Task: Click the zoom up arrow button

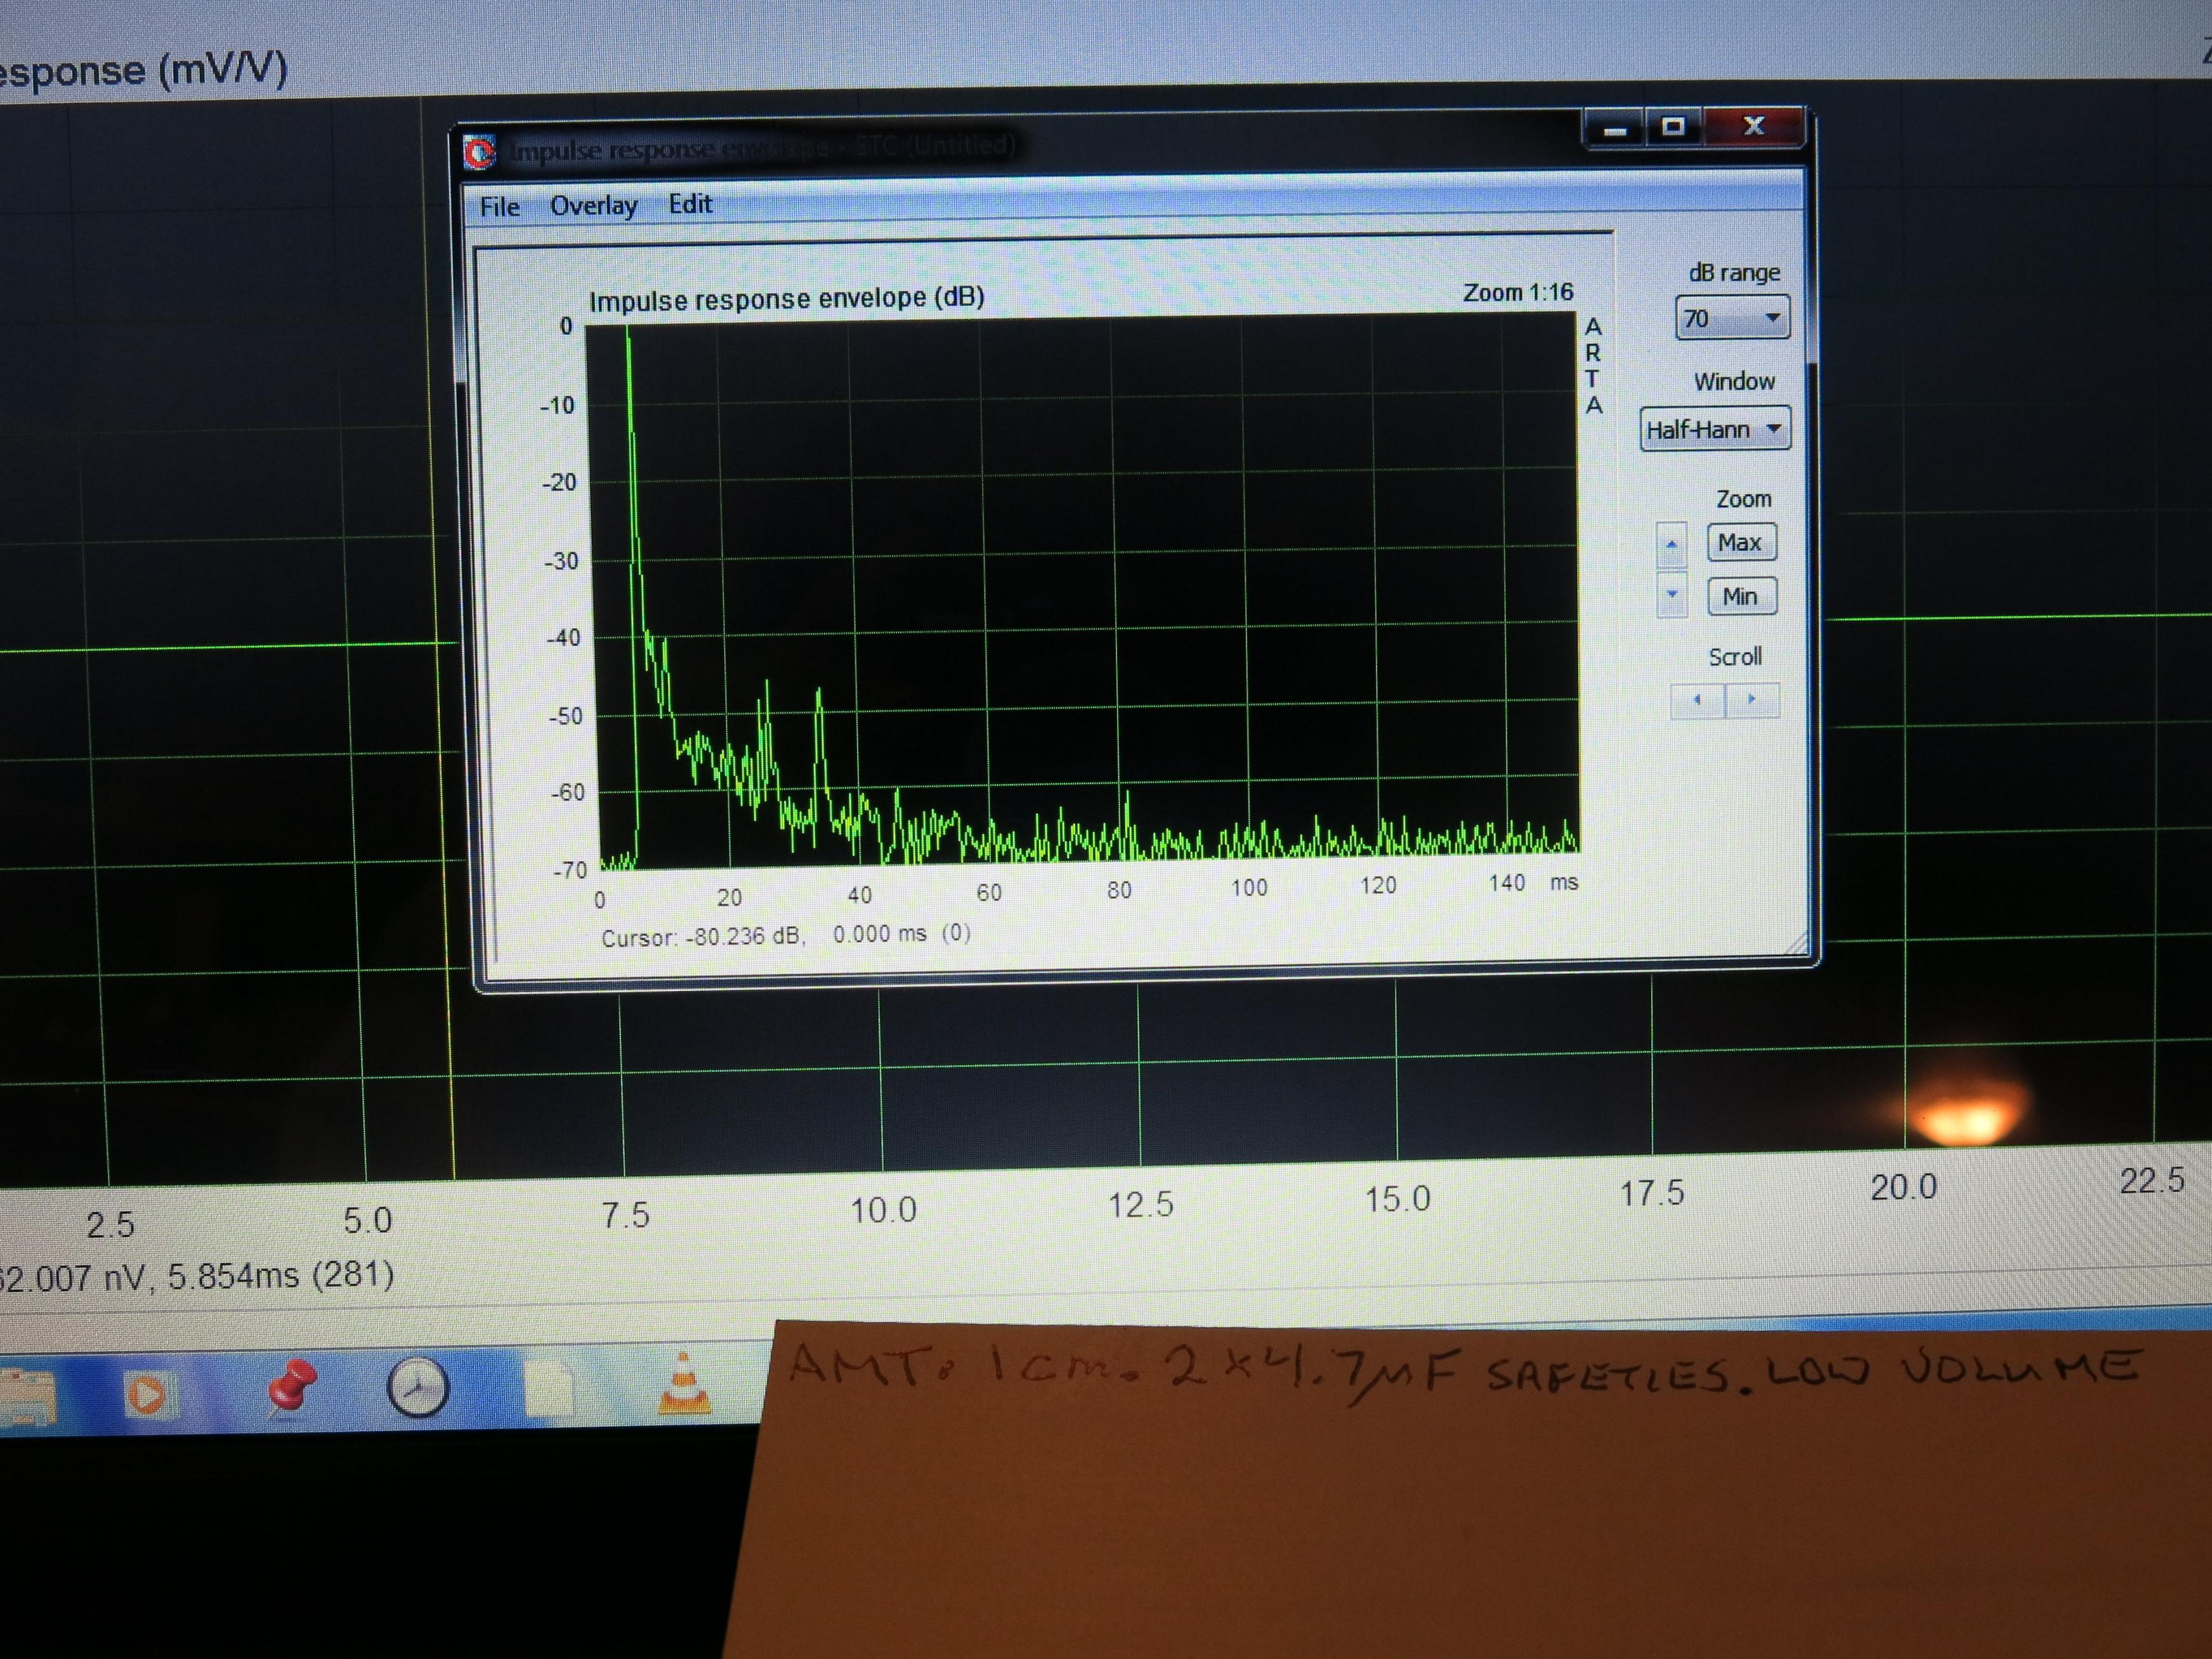Action: click(1671, 545)
